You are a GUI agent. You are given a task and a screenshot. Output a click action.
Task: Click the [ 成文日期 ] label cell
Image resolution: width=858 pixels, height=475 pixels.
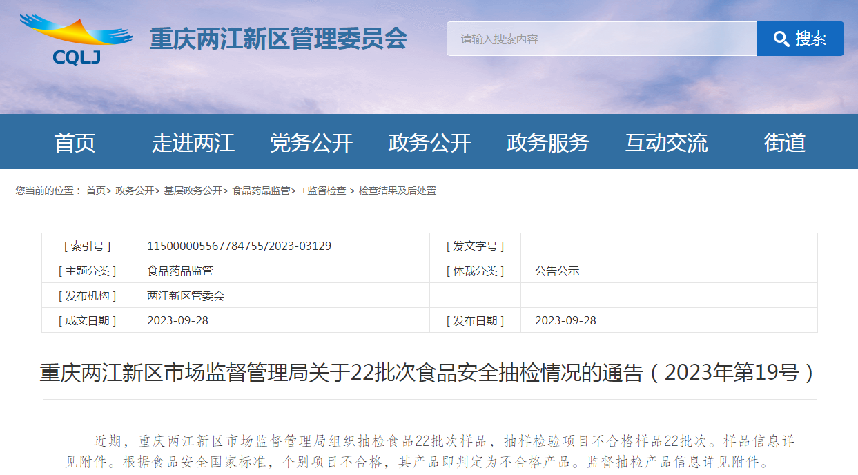click(88, 320)
